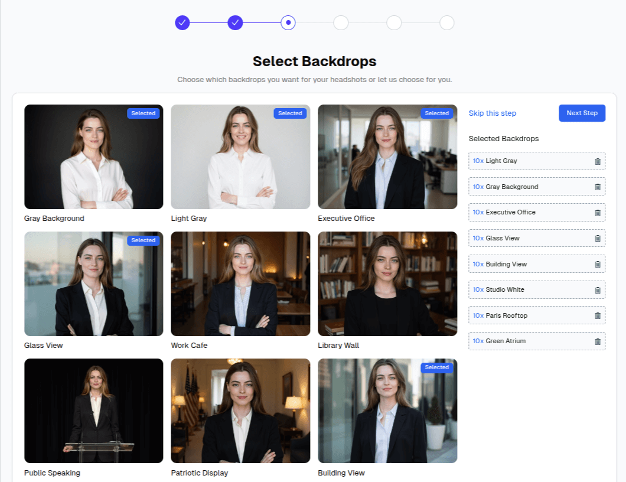This screenshot has height=482, width=626.
Task: Click the Selected badge on Glass View
Action: click(x=144, y=240)
